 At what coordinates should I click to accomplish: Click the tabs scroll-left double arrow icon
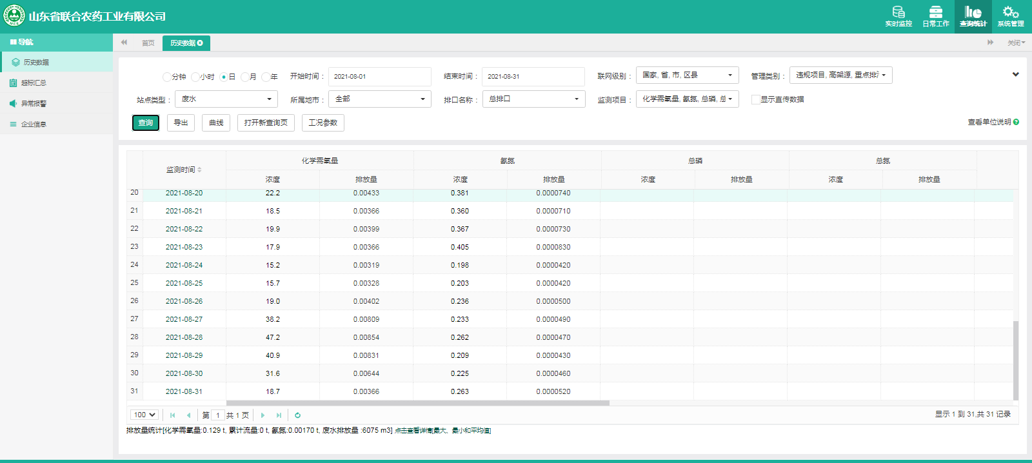click(x=124, y=43)
